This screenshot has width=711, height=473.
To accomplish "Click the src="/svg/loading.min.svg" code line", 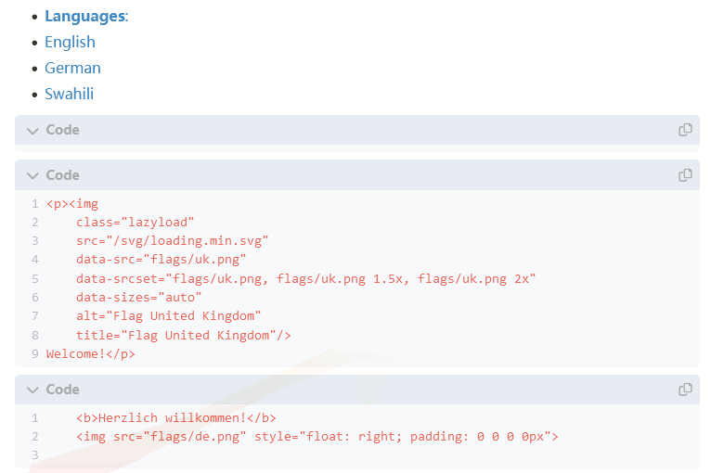I will [x=172, y=240].
